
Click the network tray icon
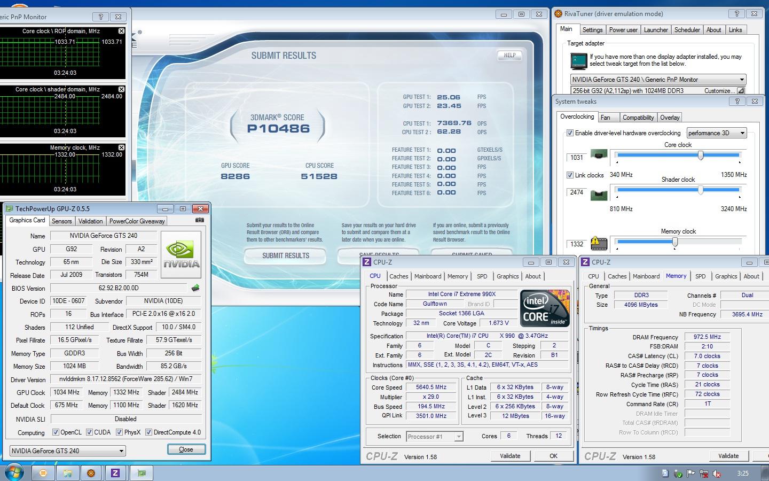704,474
